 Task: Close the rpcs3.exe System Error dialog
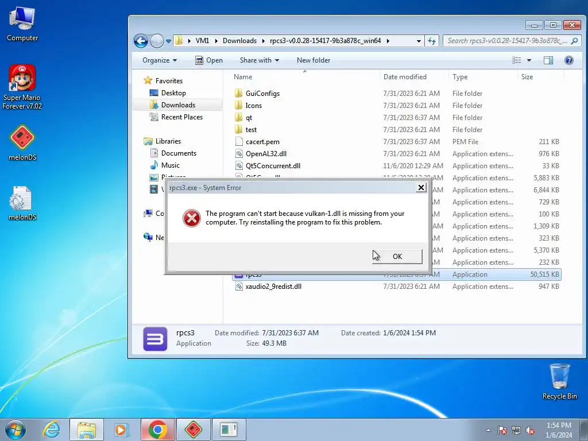coord(421,188)
